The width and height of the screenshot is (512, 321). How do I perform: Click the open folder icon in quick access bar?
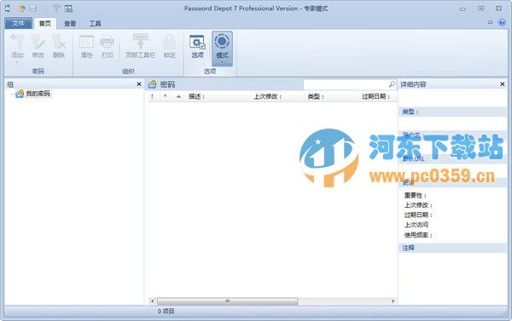(21, 9)
